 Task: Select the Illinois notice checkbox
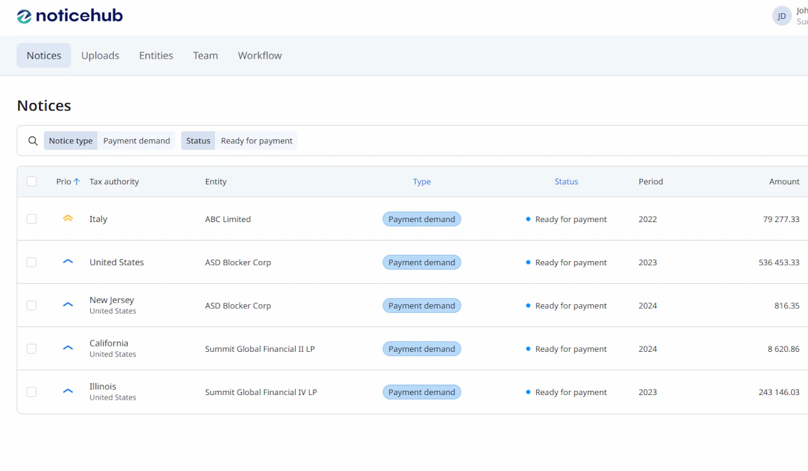[32, 392]
